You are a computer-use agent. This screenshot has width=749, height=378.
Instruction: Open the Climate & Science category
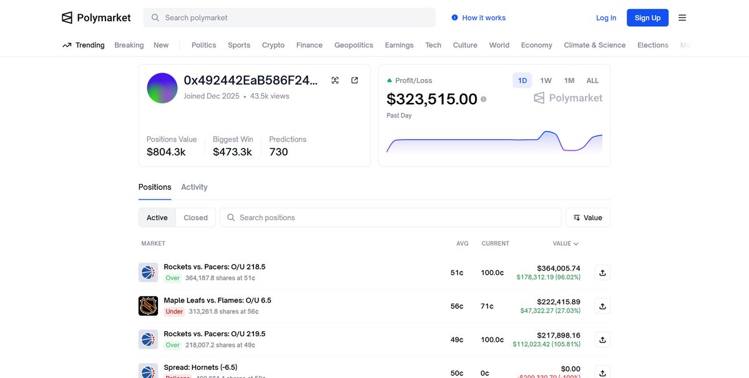(595, 45)
